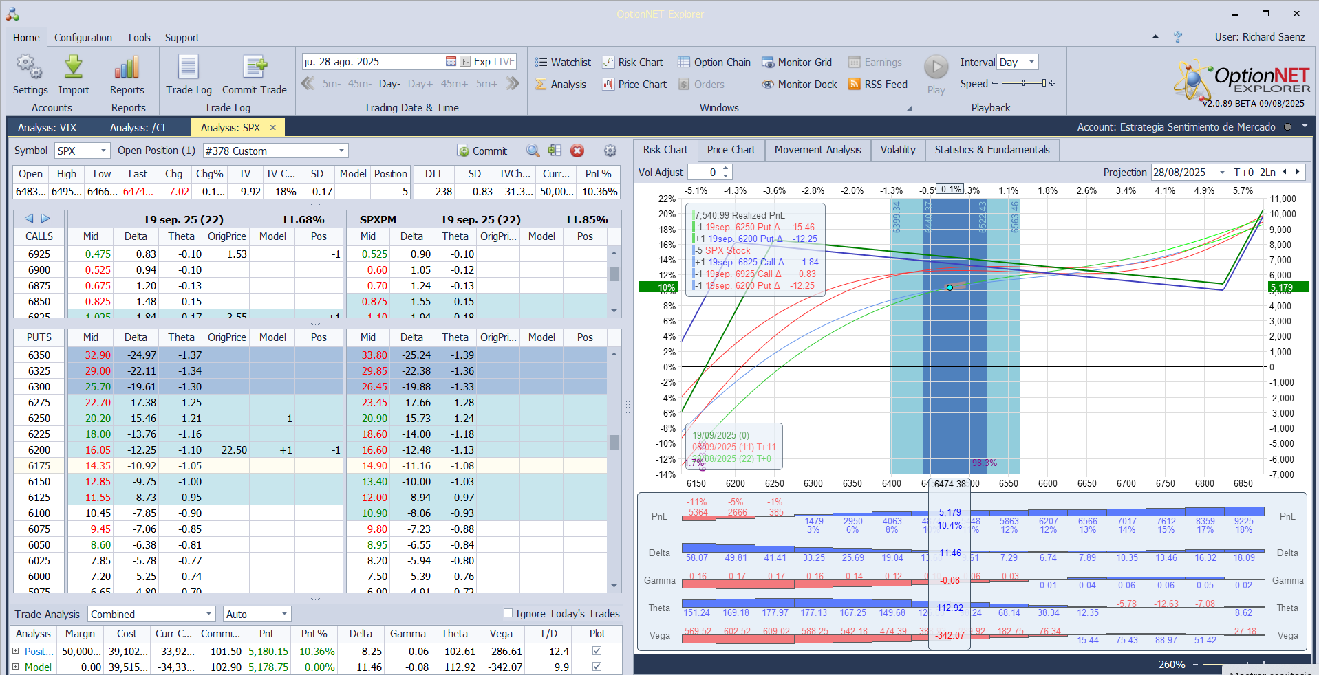This screenshot has height=675, width=1319.
Task: Open the #378 Custom position dropdown
Action: (x=341, y=151)
